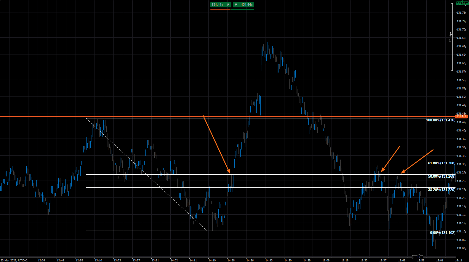The image size is (469, 262).
Task: Click the red sell sentiment bar
Action: 220,10
